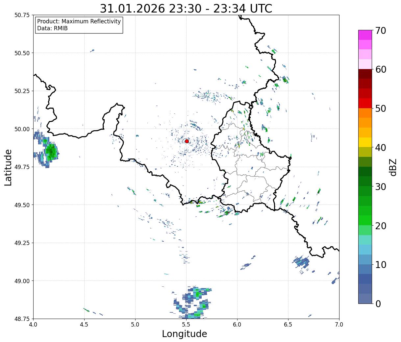Pick the bright green swatch just above 20
Screen dimensions: 401x342
(x=365, y=220)
